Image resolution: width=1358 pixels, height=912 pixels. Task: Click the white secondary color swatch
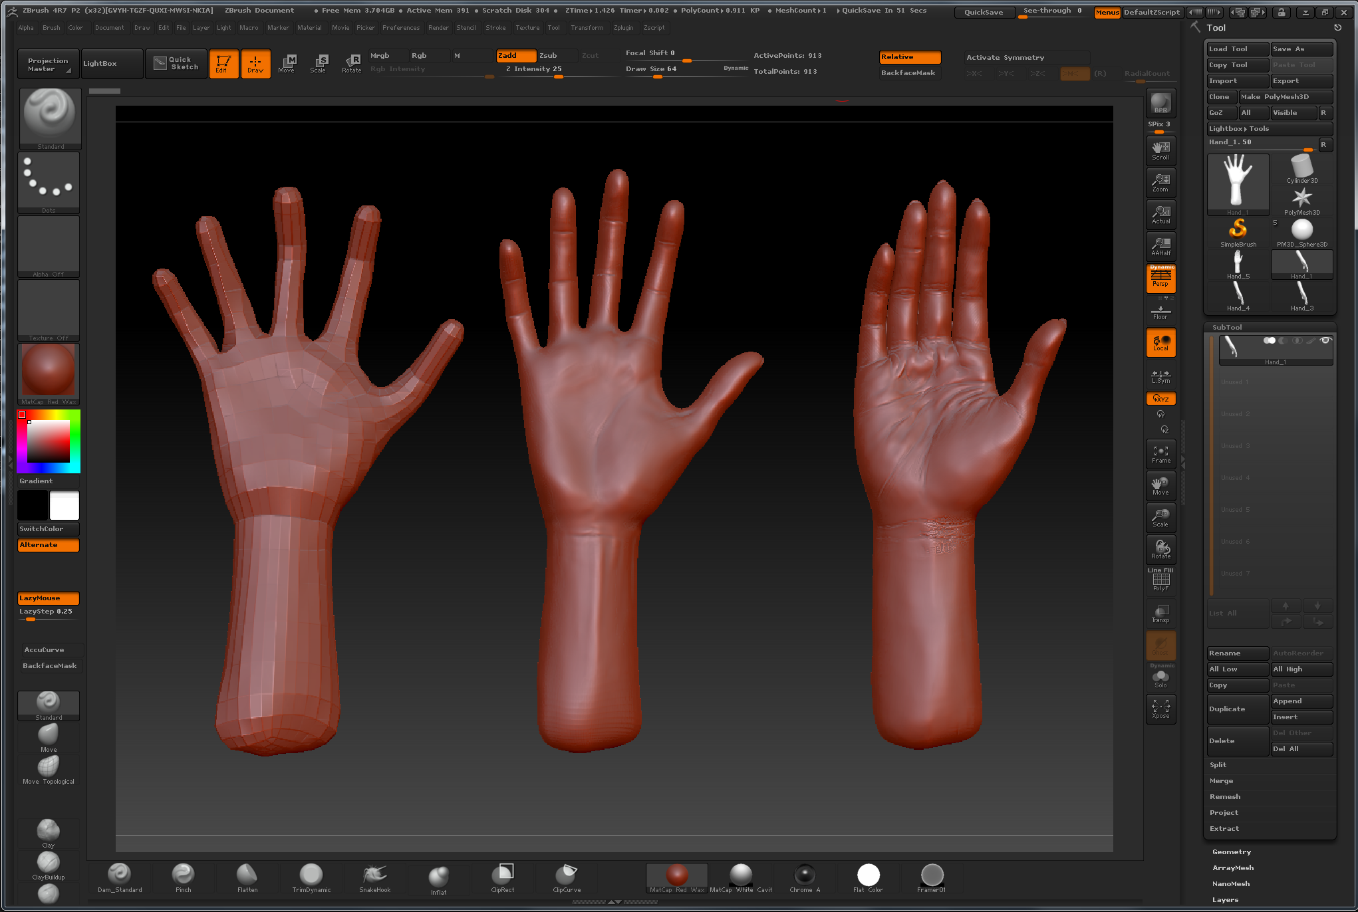65,506
